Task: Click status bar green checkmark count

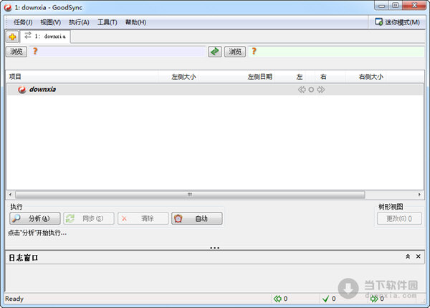Action: 326,299
